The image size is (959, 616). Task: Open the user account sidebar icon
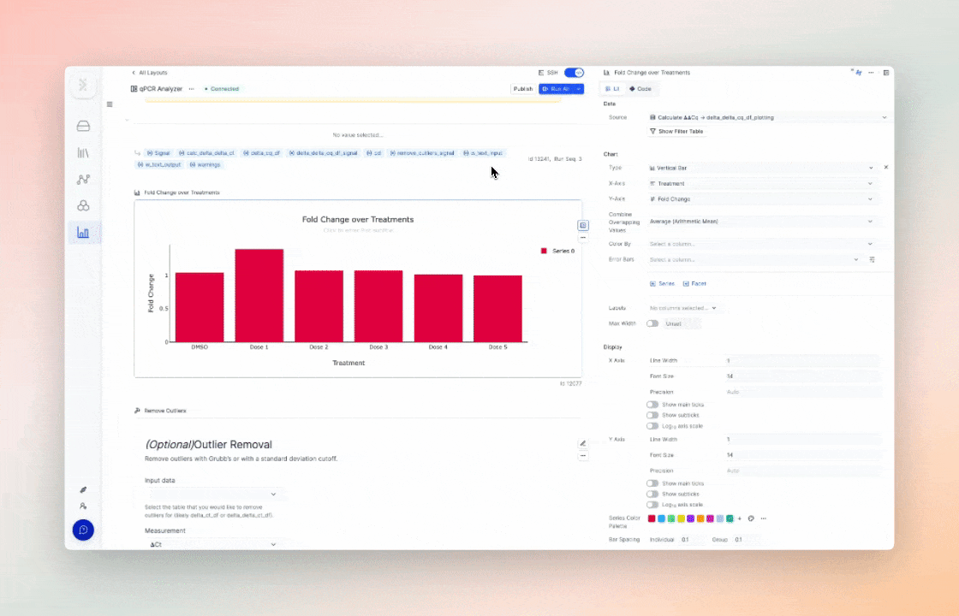point(83,506)
